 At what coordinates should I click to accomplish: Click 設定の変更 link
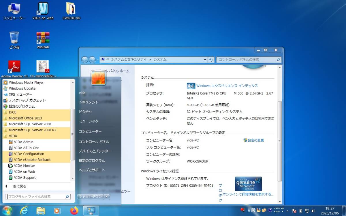(255, 140)
